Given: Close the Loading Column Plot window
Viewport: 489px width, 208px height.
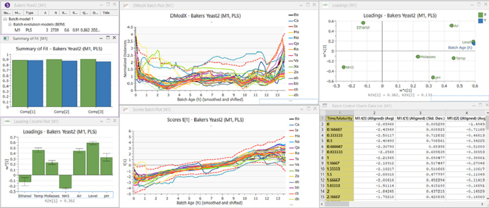Looking at the screenshot, I should 114,121.
